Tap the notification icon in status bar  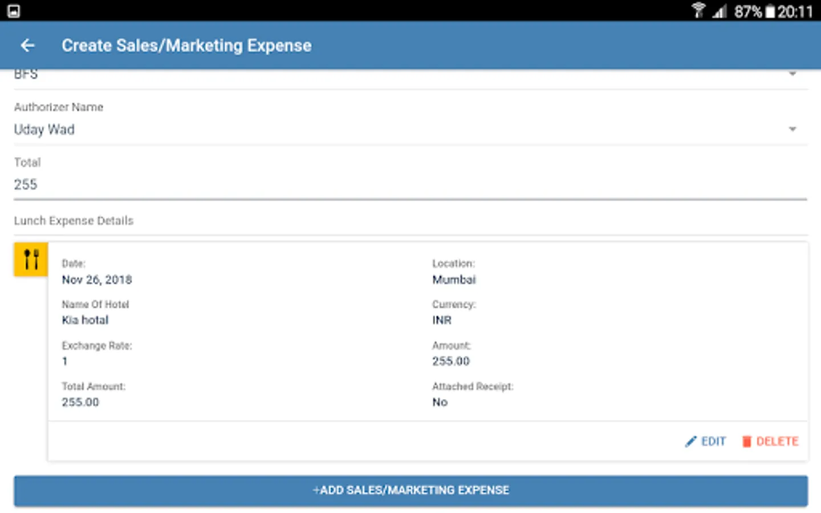[x=14, y=11]
